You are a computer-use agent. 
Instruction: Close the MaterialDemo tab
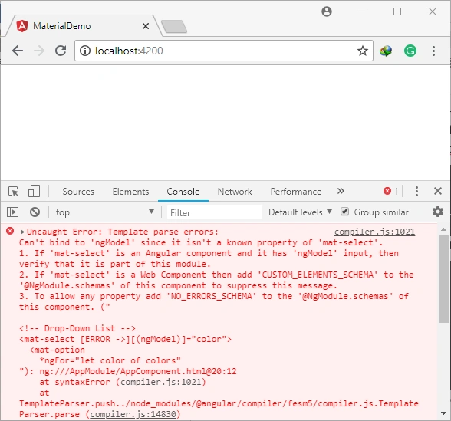coord(146,26)
